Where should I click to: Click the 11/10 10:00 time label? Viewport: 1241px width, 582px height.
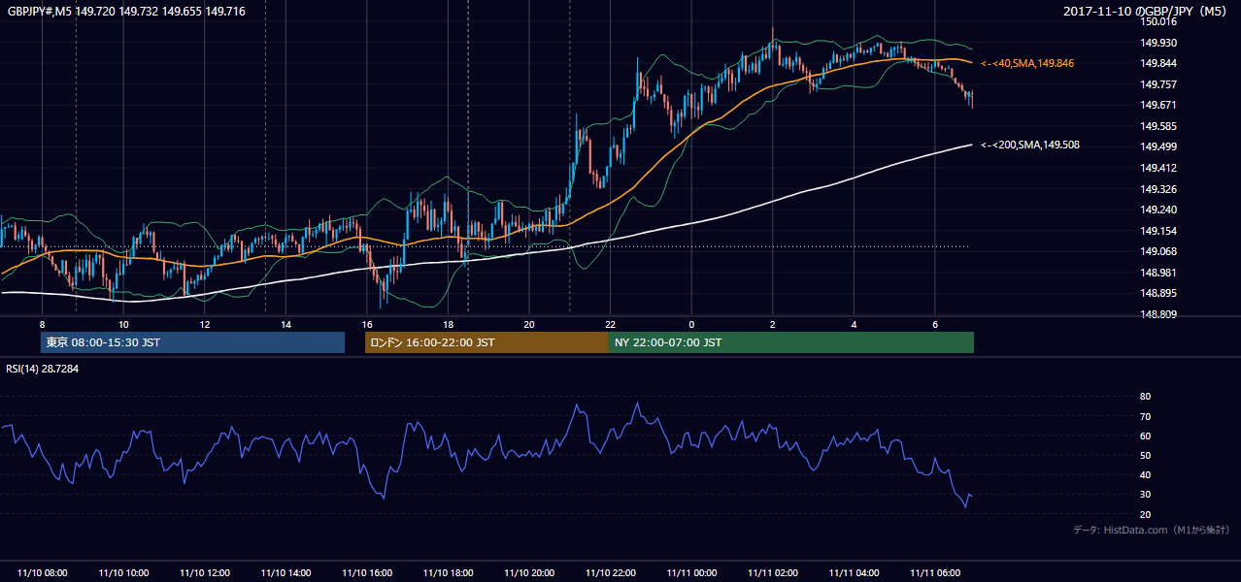(x=123, y=573)
